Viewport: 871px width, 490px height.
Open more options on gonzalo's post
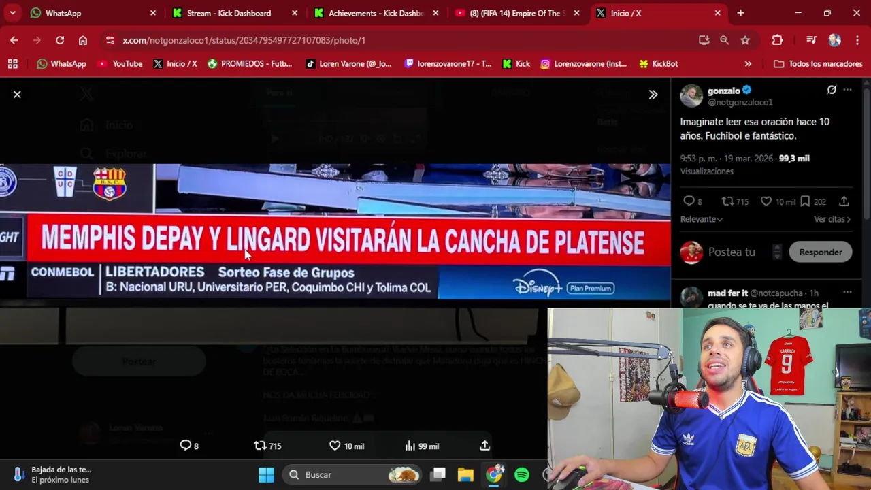pyautogui.click(x=847, y=90)
